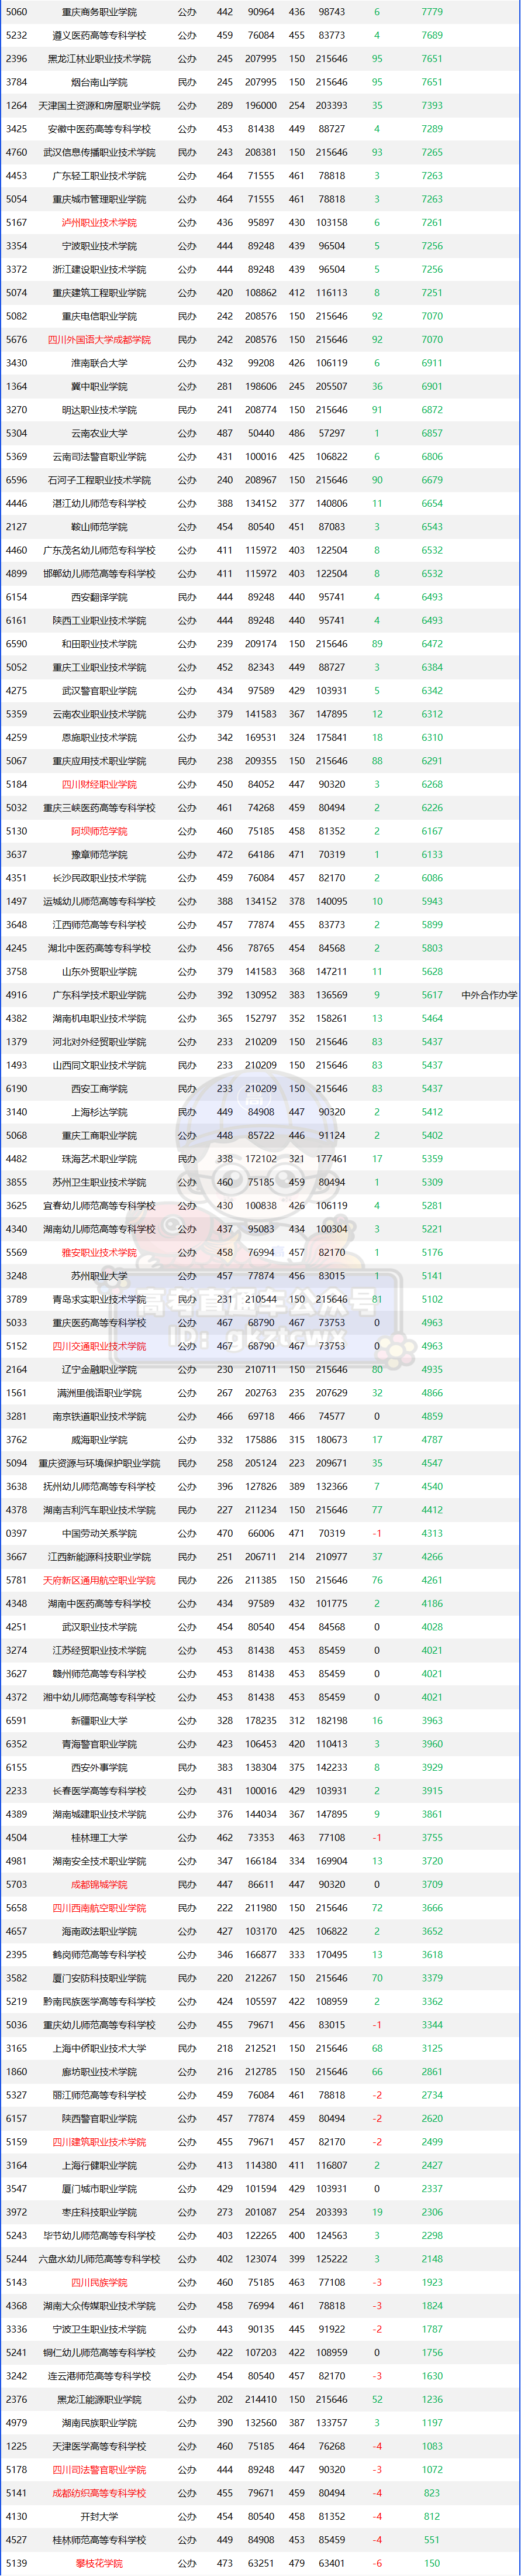Select 淮南联合大学 school name

[x=99, y=363]
